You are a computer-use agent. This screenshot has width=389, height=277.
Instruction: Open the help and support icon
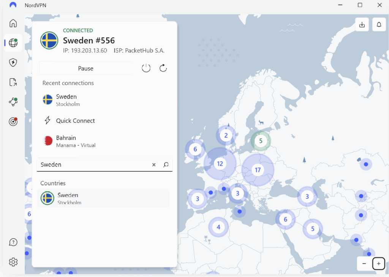[13, 242]
